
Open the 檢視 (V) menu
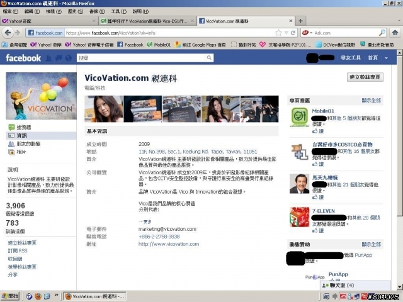(x=54, y=11)
